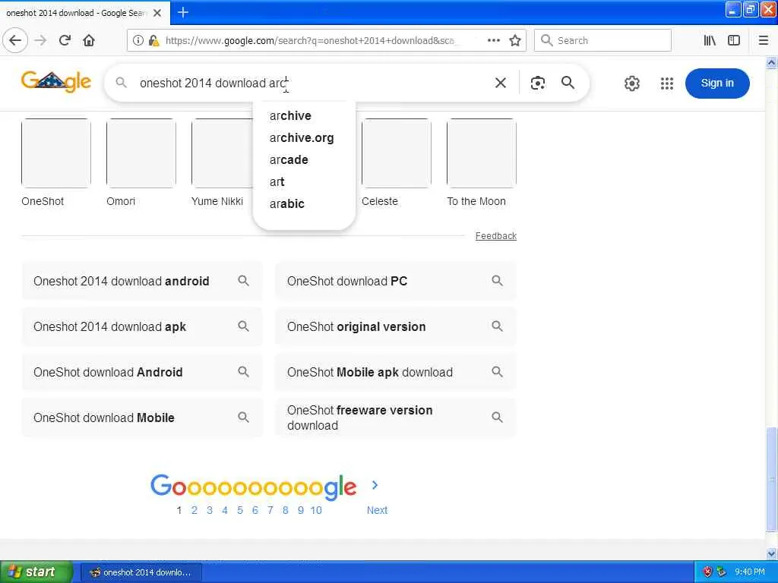This screenshot has width=778, height=583.
Task: Go to the Next results page
Action: click(x=377, y=510)
